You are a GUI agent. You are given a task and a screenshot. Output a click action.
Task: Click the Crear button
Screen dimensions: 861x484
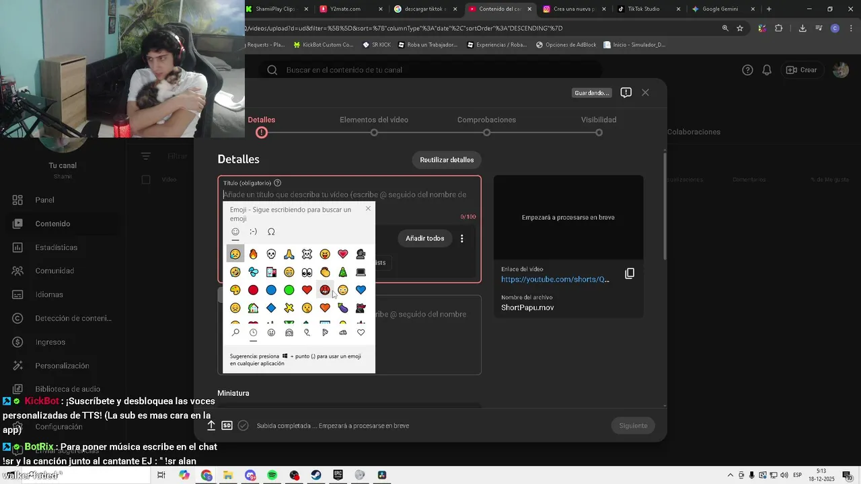[x=801, y=70]
